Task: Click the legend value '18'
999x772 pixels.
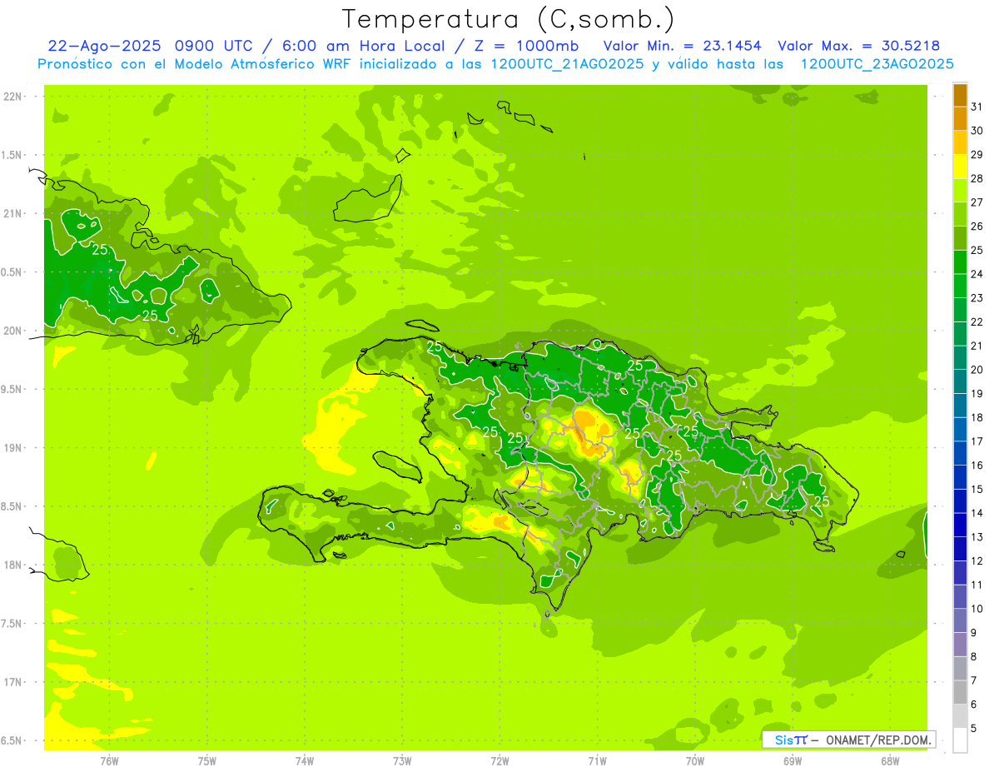Action: point(977,418)
